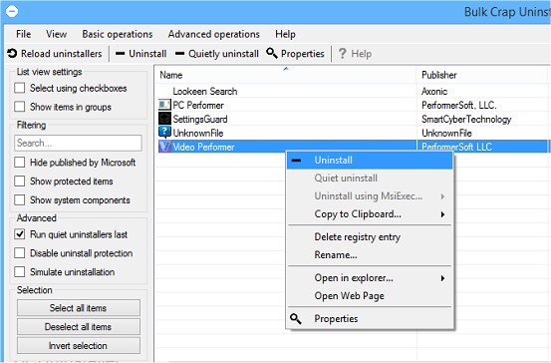The width and height of the screenshot is (551, 363).
Task: Open the View menu
Action: 56,34
